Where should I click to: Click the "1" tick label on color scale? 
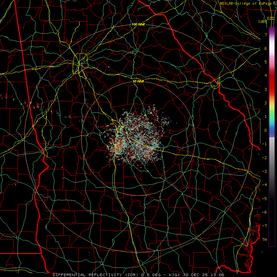tap(266, 117)
